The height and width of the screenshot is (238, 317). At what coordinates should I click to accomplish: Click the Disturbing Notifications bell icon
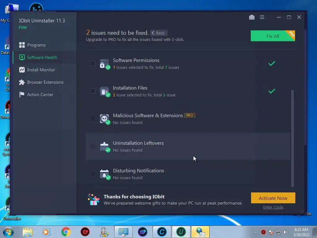[105, 174]
